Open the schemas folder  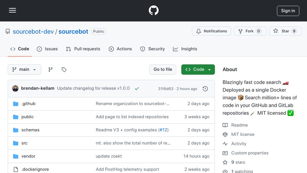tap(30, 130)
